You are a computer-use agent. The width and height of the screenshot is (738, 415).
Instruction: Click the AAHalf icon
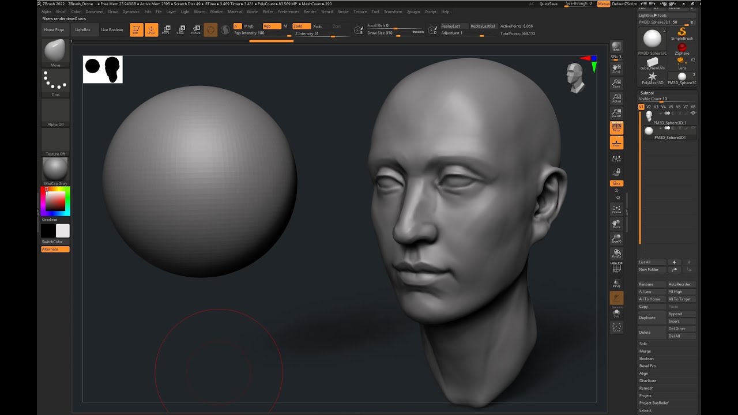point(616,113)
